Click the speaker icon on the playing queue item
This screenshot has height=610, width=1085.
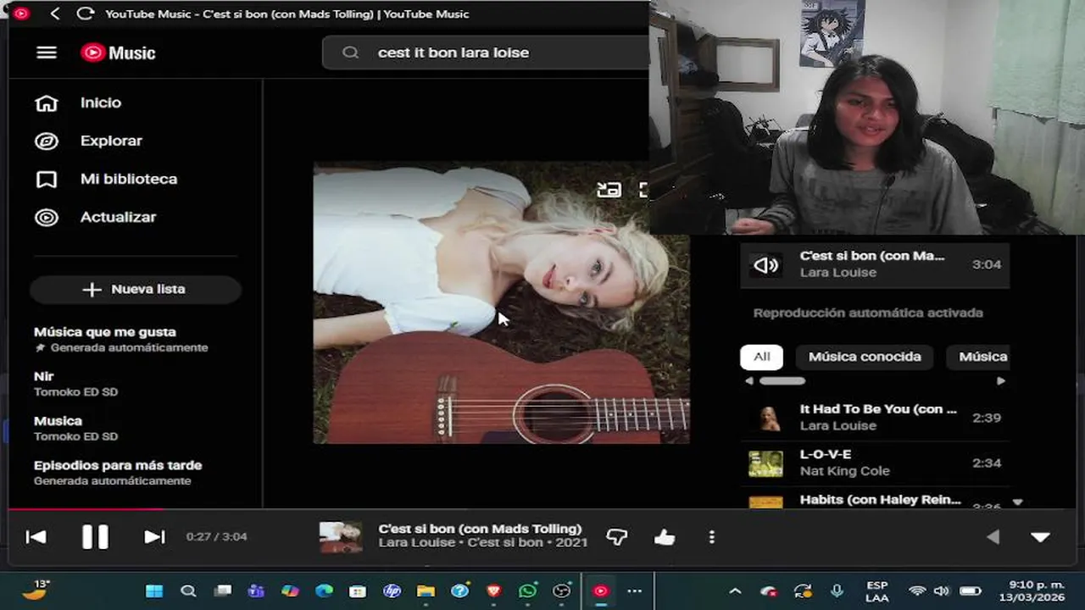pos(765,265)
